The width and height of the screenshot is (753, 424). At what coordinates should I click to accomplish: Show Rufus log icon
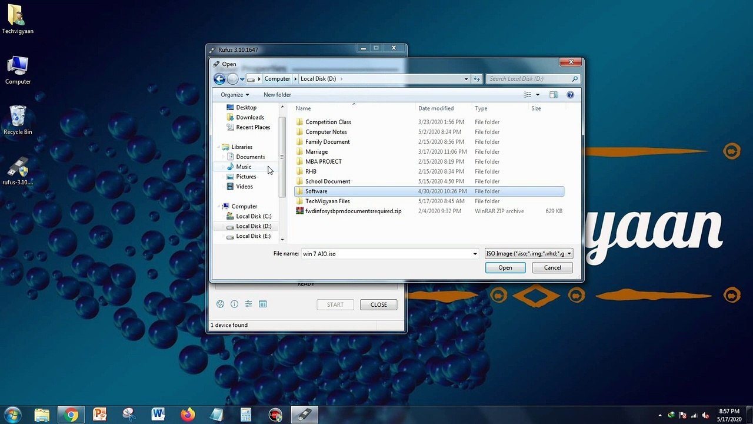[263, 304]
